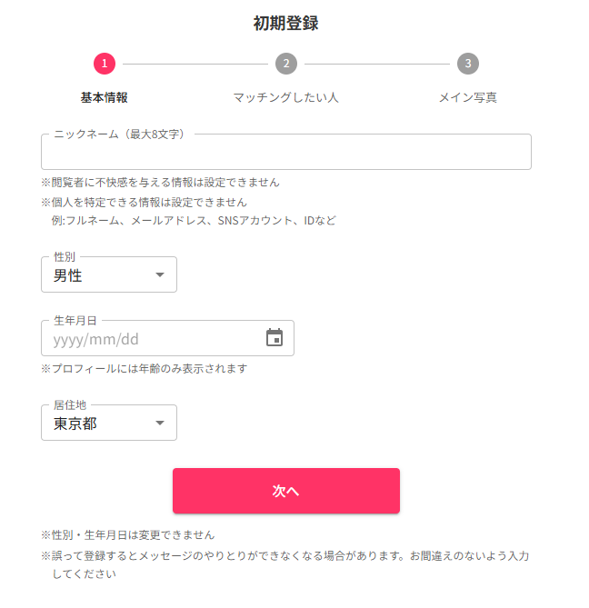Image resolution: width=589 pixels, height=608 pixels.
Task: Focus the ニックネーム input field
Action: (286, 152)
